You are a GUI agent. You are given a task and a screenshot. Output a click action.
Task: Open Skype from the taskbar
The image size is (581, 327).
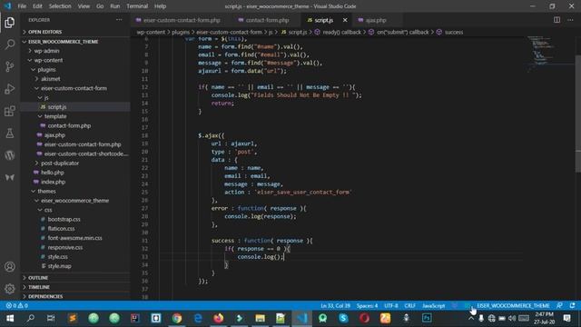click(343, 318)
